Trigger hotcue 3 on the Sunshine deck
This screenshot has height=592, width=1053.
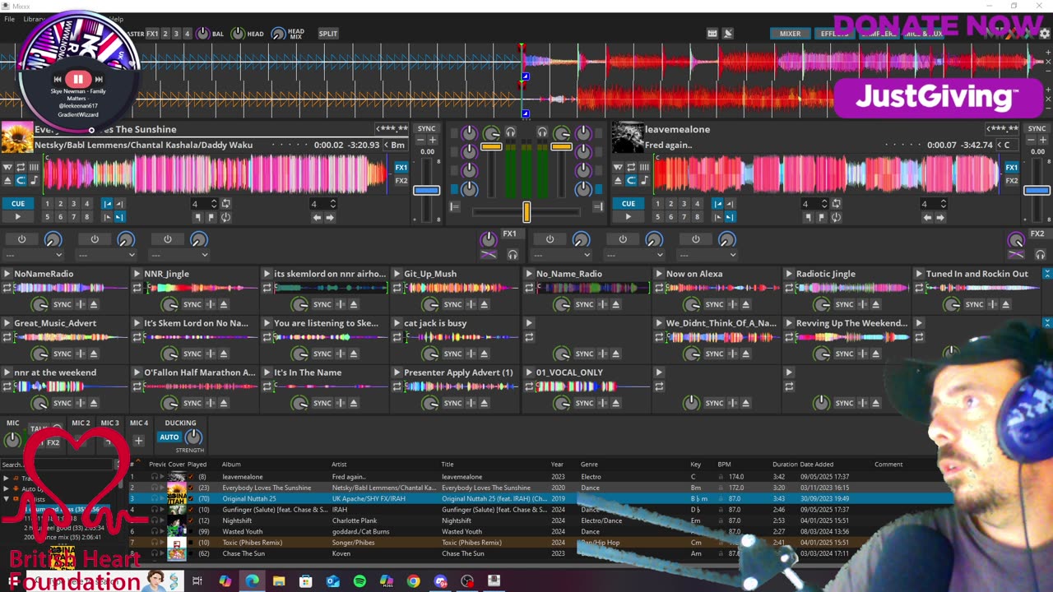pos(73,204)
